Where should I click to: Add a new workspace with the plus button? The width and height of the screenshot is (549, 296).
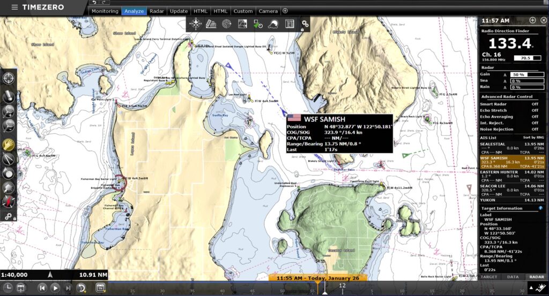[x=285, y=11]
